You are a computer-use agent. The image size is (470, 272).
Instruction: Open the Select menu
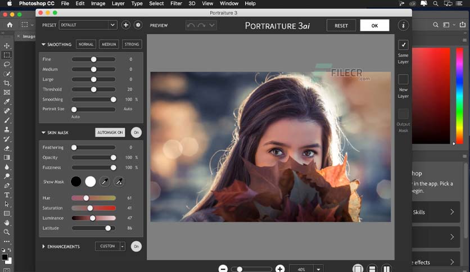pyautogui.click(x=156, y=3)
